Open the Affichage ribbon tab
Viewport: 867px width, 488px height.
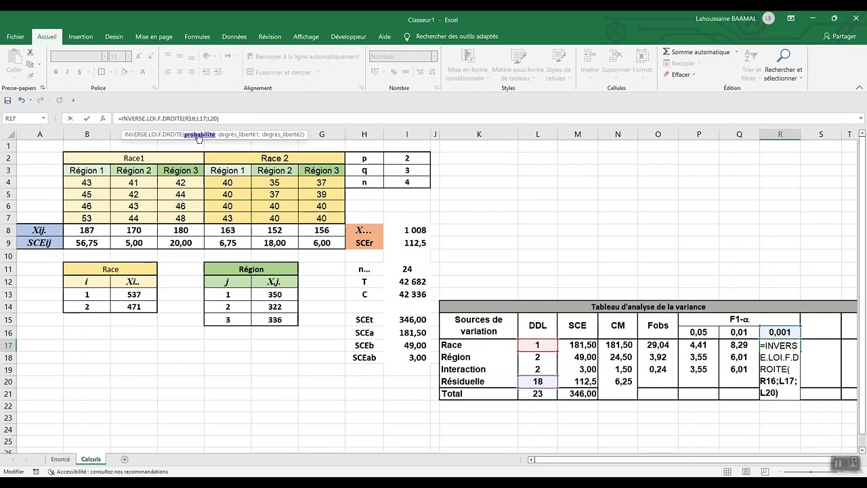(306, 37)
